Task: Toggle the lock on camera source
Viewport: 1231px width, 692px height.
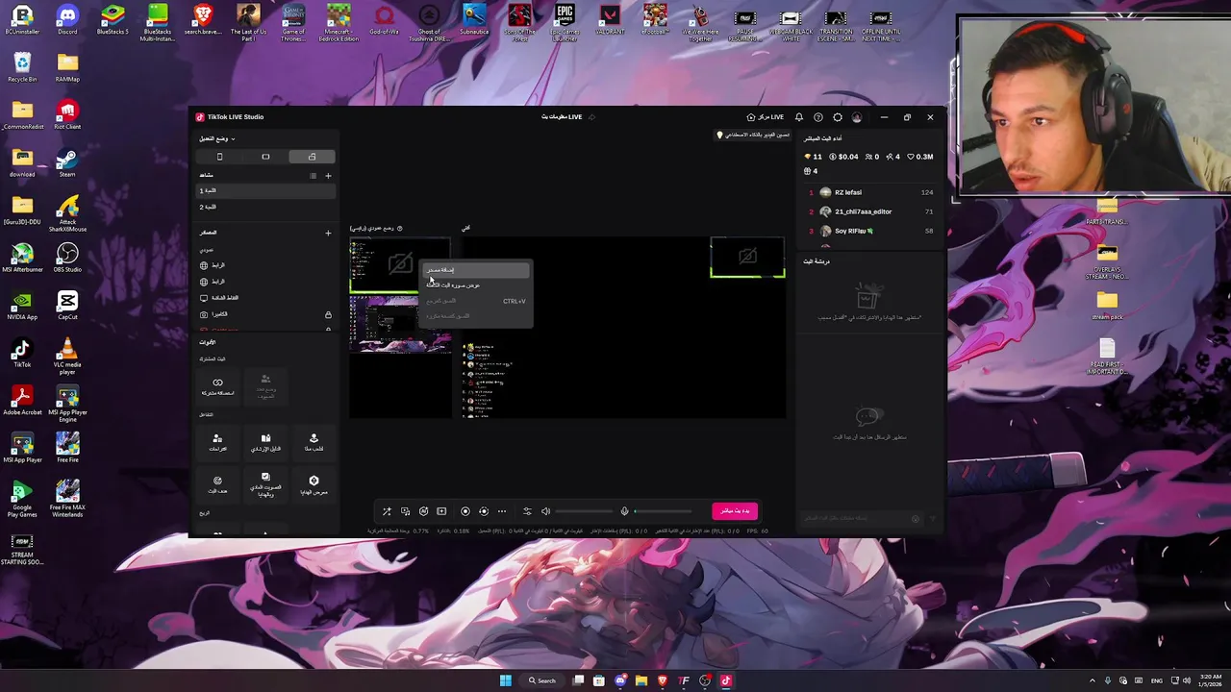Action: click(x=328, y=314)
